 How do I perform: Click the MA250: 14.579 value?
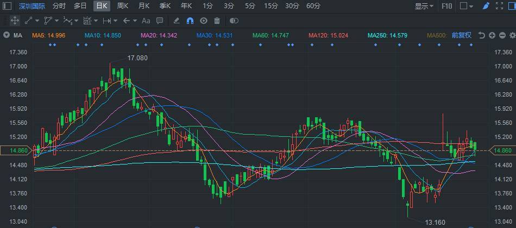pos(387,35)
